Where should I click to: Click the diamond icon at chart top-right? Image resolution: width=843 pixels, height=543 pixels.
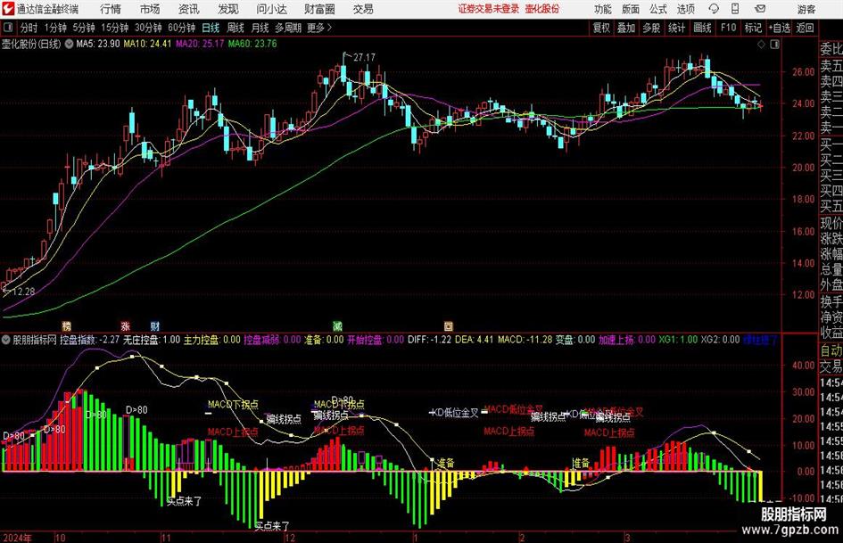click(x=761, y=45)
